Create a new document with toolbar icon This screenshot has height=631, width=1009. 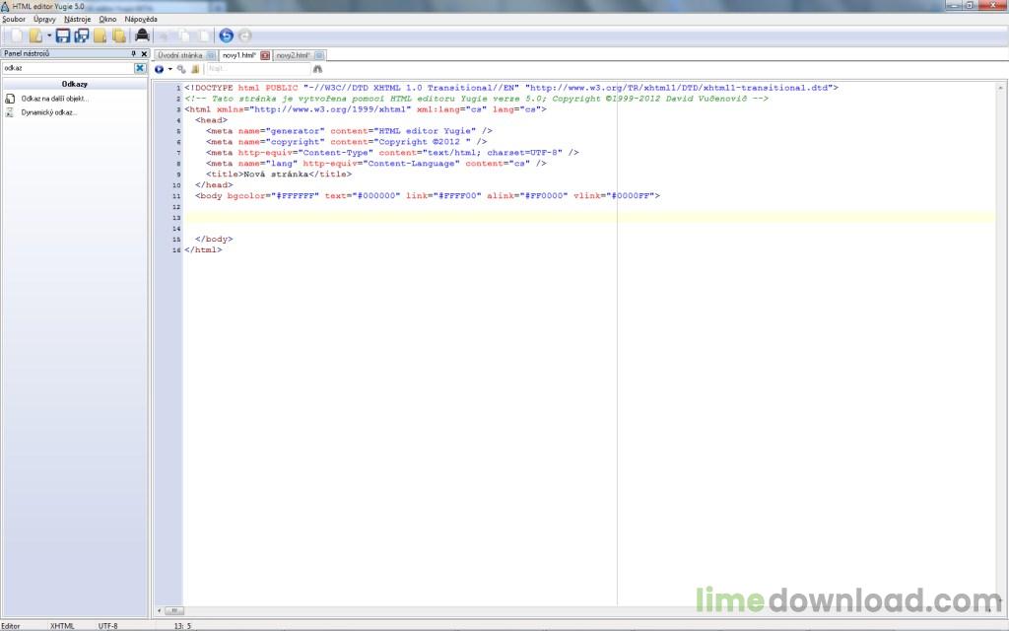pos(16,36)
